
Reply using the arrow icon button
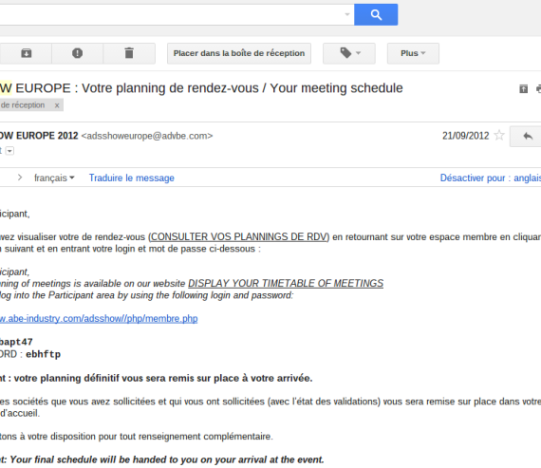527,137
